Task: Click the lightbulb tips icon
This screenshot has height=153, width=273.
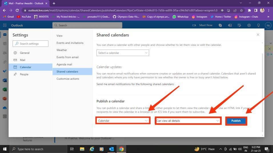Action: click(258, 25)
